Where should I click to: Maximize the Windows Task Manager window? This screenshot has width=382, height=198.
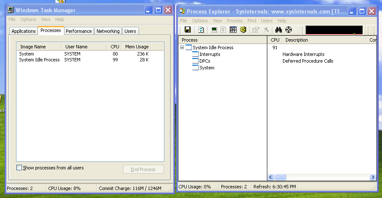click(159, 10)
